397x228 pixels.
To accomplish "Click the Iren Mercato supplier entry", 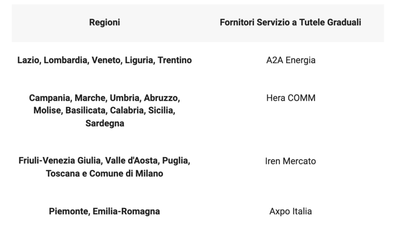I will (x=290, y=161).
